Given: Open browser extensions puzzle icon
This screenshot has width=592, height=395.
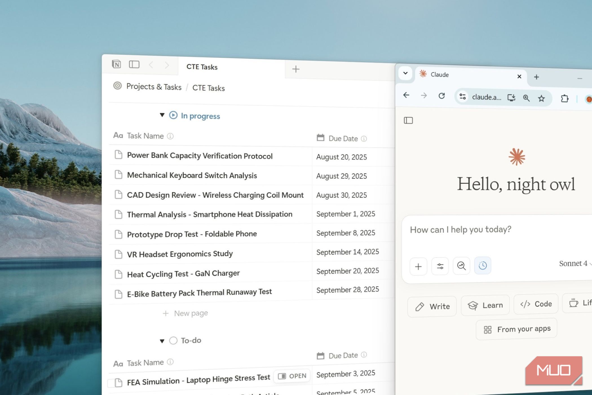Looking at the screenshot, I should coord(565,98).
